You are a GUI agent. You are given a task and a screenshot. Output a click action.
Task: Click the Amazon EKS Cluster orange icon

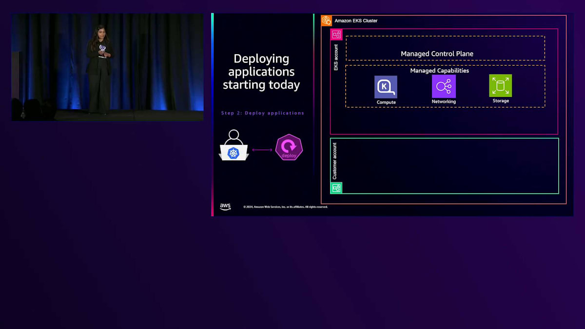pos(327,20)
